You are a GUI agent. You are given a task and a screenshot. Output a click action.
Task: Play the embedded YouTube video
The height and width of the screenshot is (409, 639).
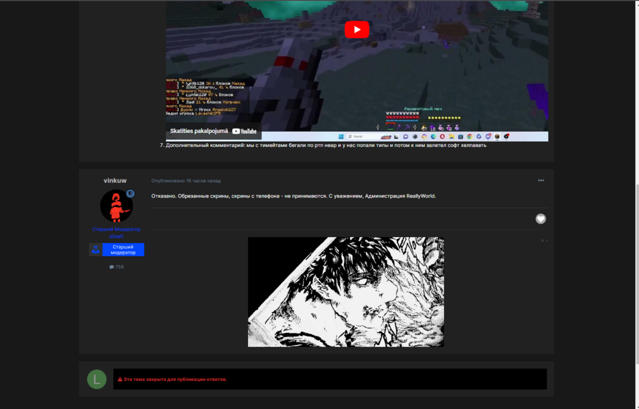pos(357,29)
